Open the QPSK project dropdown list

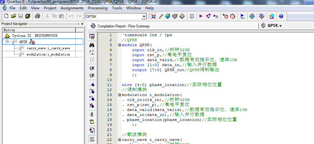tap(144, 16)
